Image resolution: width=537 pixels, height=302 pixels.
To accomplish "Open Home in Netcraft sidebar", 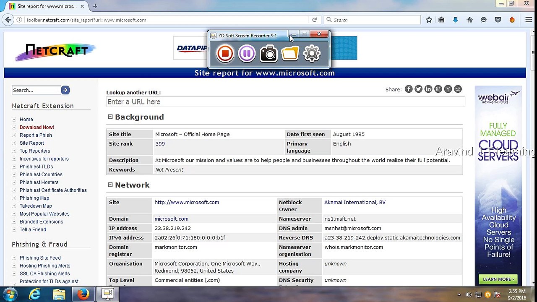I will tap(26, 119).
